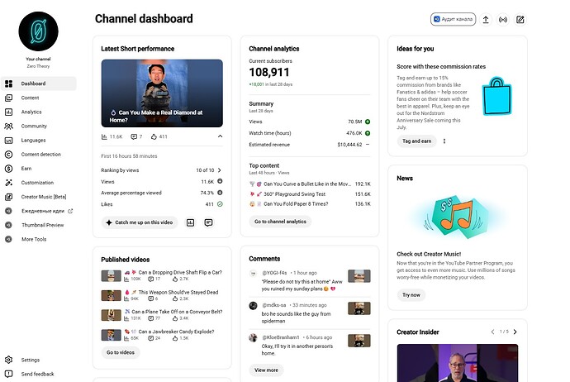Open video thumbnail beside @KloeBranham1 comment

pyautogui.click(x=359, y=341)
